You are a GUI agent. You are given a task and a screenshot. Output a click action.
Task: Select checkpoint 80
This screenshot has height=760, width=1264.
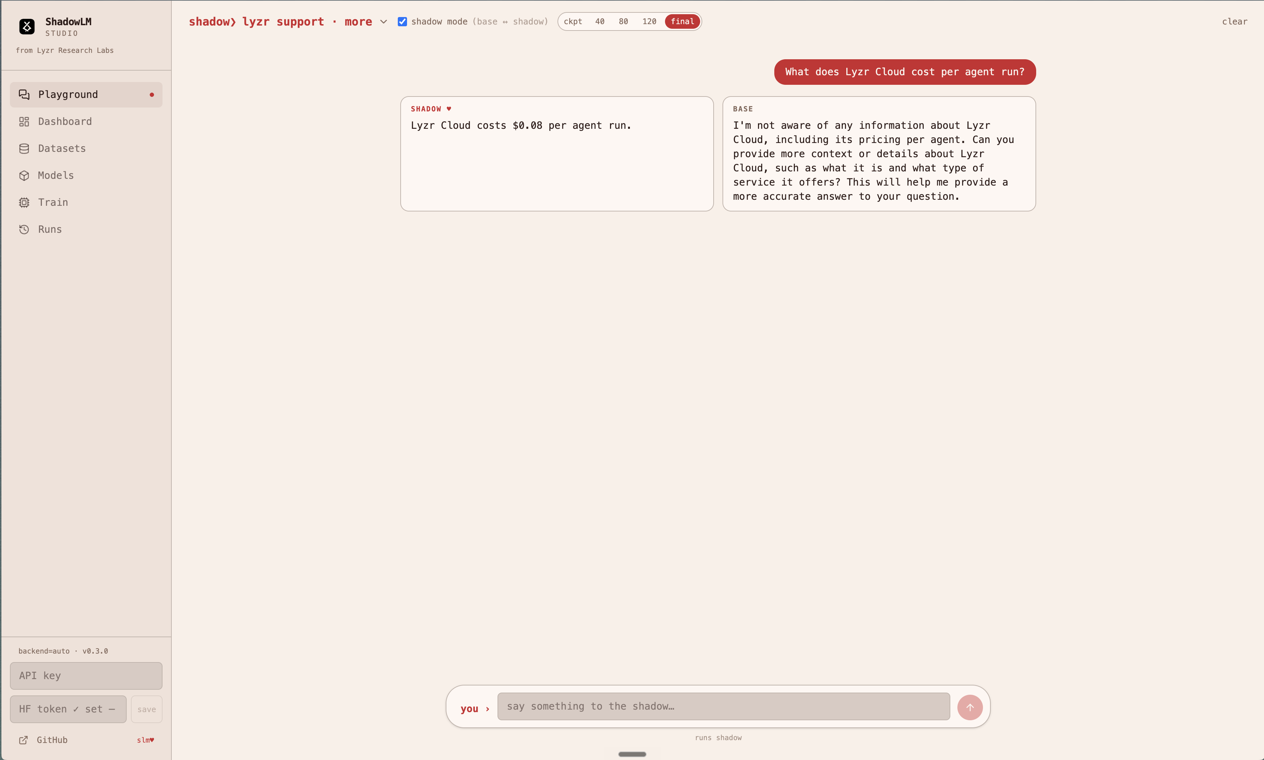[623, 22]
